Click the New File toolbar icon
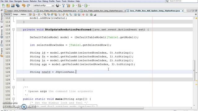Image resolution: width=198 pixels, height=111 pixels. (x=3, y=6)
